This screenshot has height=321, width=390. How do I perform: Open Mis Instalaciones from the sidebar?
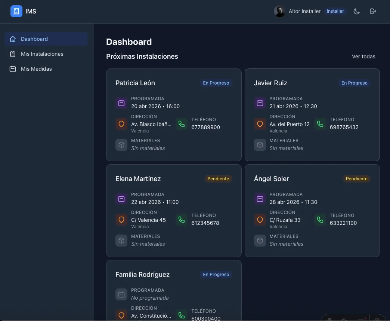pyautogui.click(x=42, y=53)
